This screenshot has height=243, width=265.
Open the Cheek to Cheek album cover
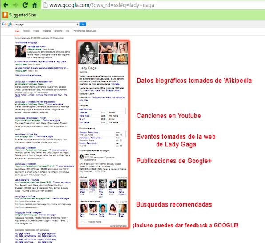point(84,184)
